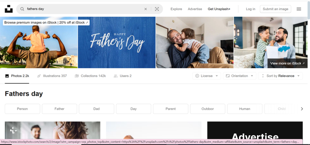Select the Dad tag chip
Viewport: 310px width, 145px height.
[x=96, y=109]
